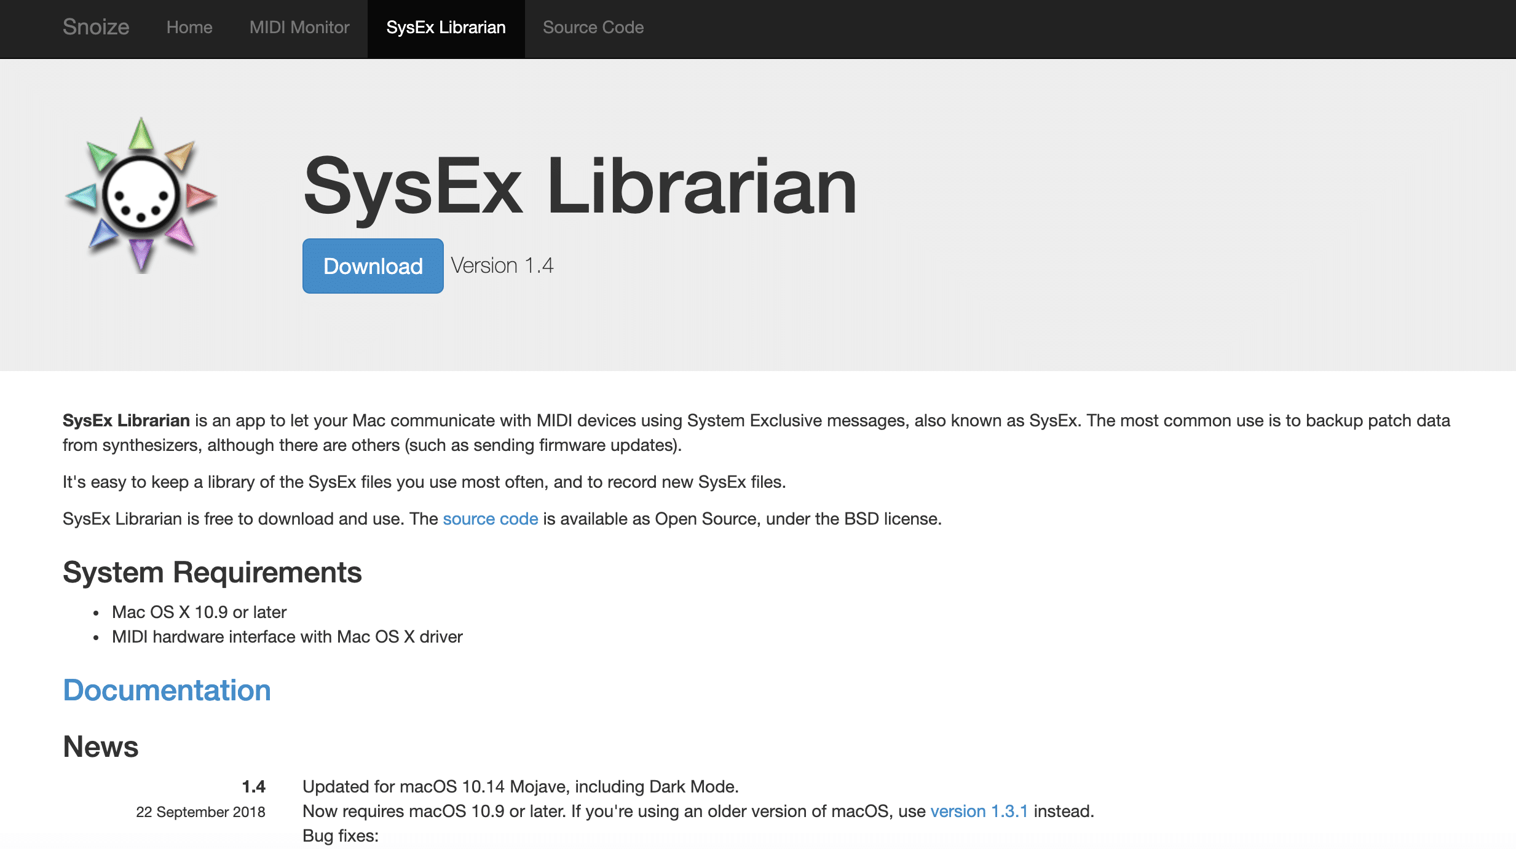Click 'Updated for macOS 10.14 Mojave' line
This screenshot has width=1516, height=849.
point(521,787)
